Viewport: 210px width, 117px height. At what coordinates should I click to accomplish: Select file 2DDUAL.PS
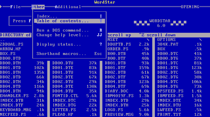(12, 44)
